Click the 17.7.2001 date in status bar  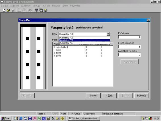[x=75, y=114]
